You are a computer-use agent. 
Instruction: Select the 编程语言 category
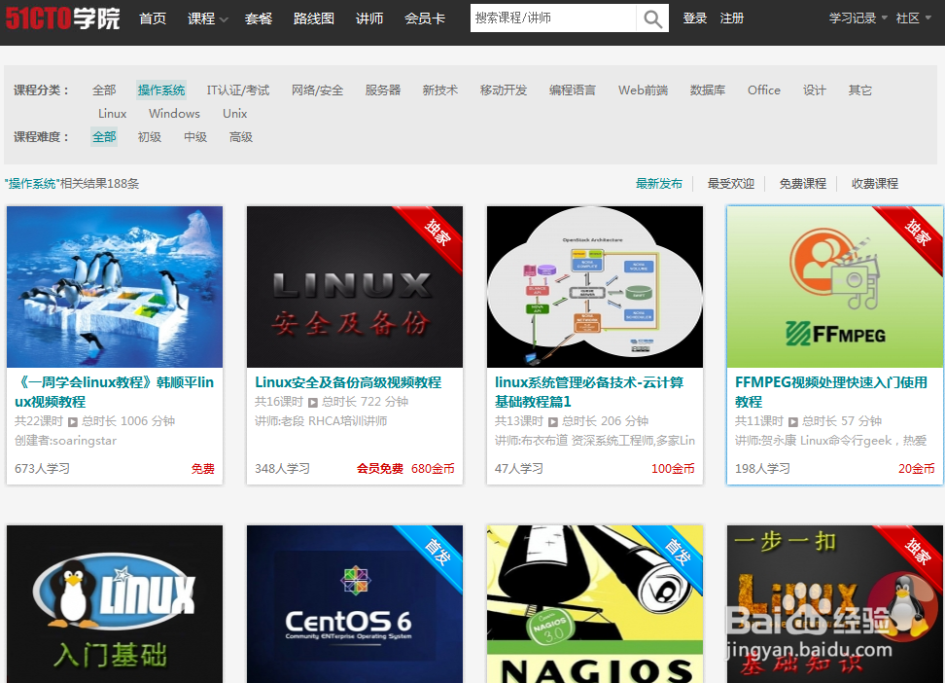click(572, 90)
